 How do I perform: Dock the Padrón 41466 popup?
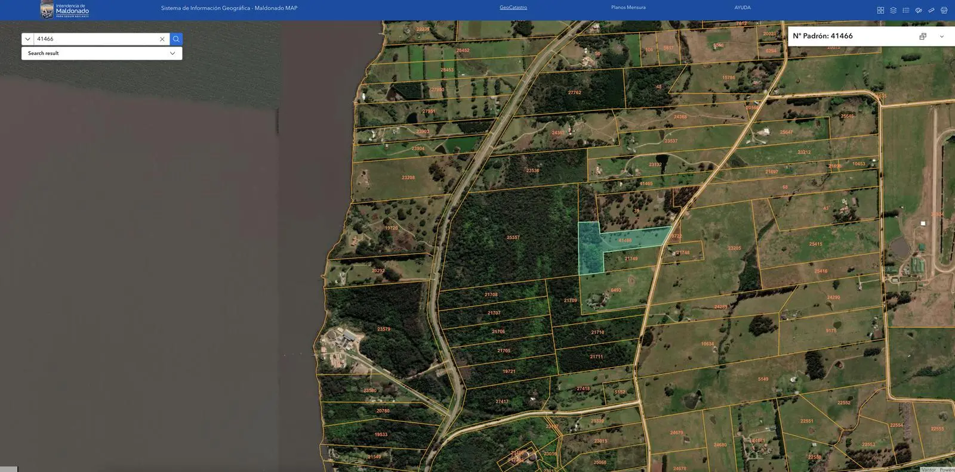tap(923, 36)
